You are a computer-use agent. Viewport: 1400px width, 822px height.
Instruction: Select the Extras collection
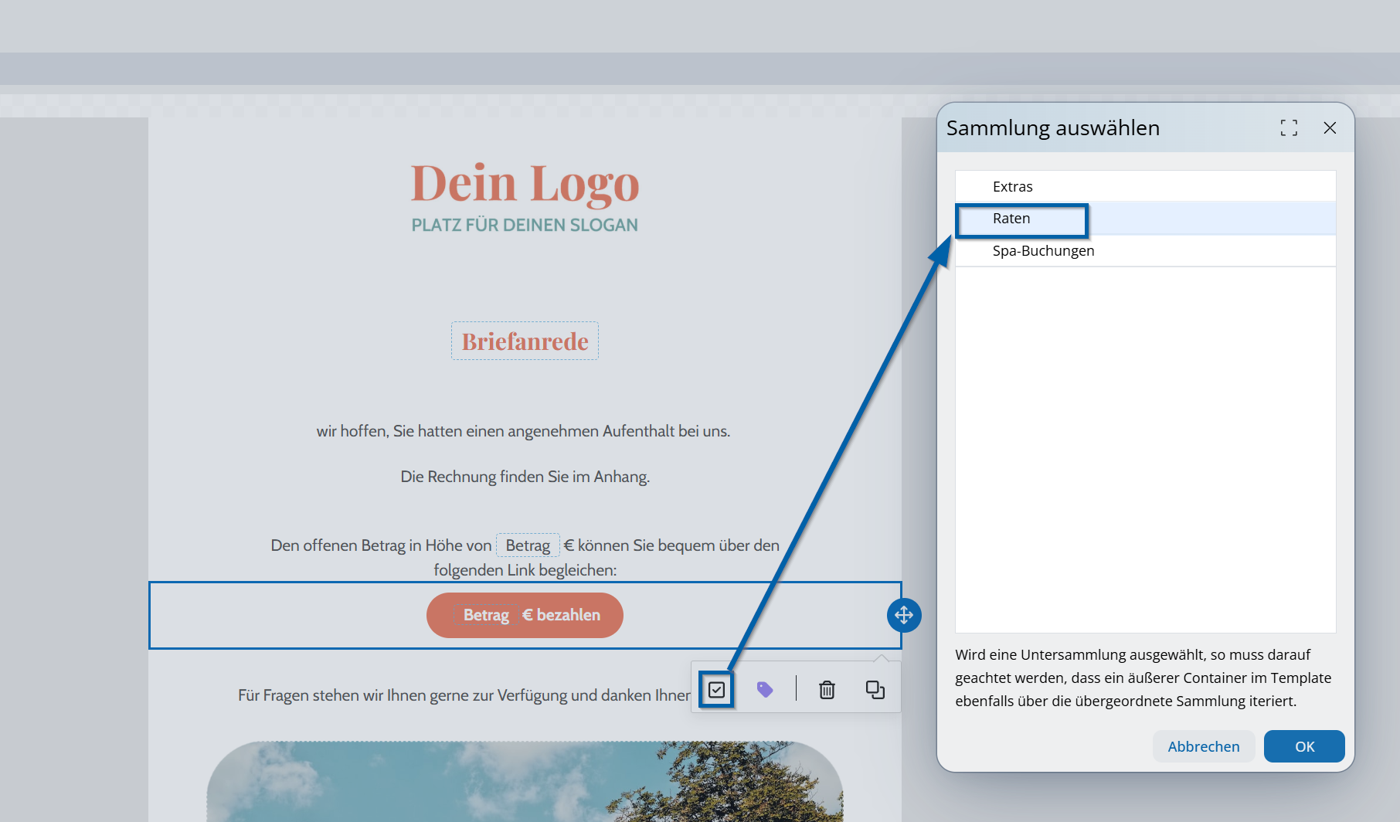click(x=1012, y=187)
